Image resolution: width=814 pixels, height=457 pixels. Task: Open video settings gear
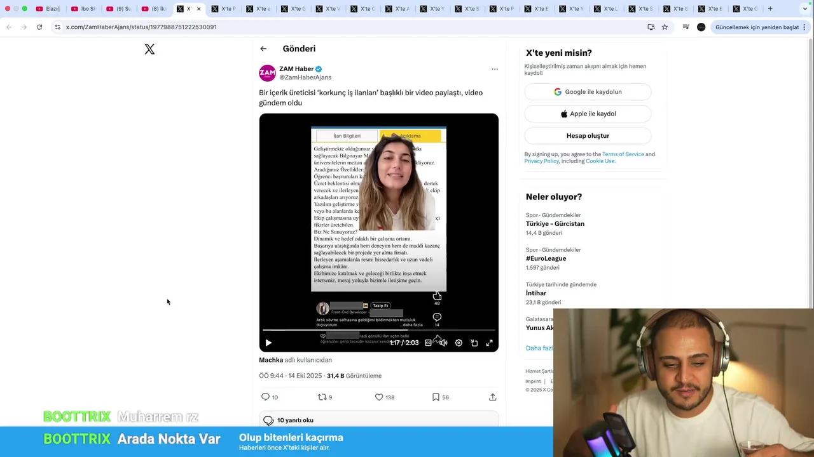(459, 343)
